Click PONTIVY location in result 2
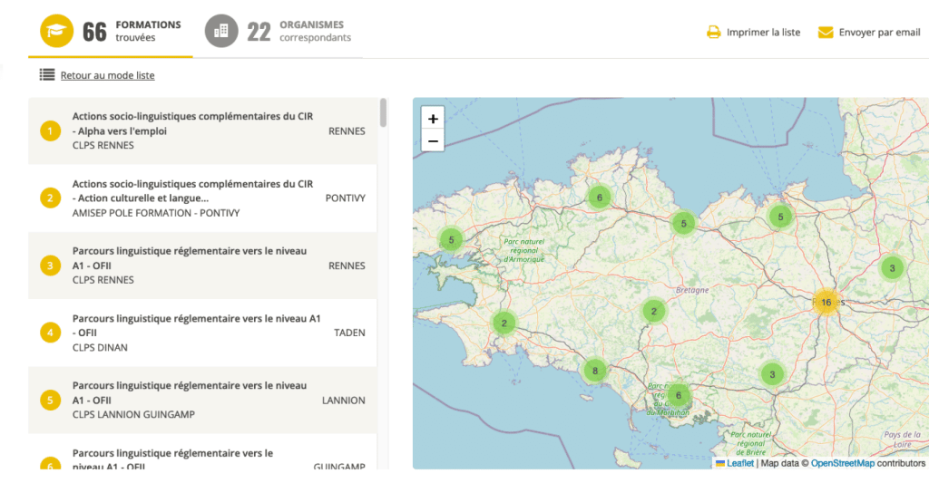 [x=346, y=198]
